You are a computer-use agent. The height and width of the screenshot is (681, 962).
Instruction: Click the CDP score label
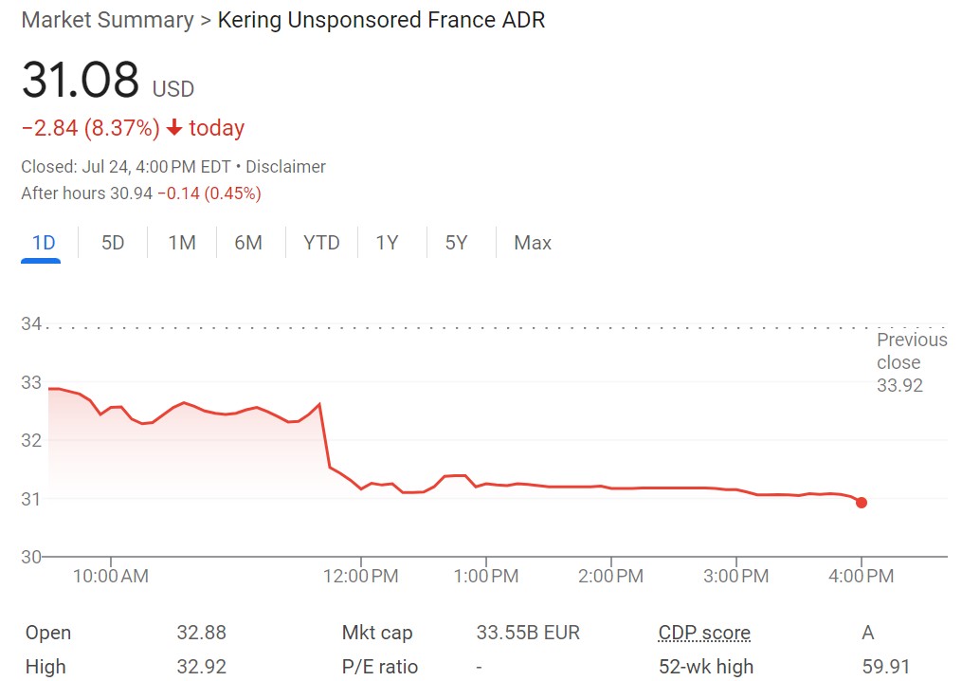point(704,633)
